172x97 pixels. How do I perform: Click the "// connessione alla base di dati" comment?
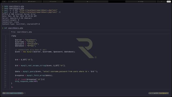(x=31, y=50)
